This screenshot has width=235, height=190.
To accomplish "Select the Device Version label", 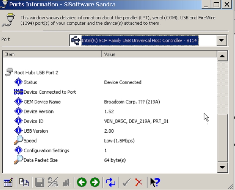I will (38, 111).
